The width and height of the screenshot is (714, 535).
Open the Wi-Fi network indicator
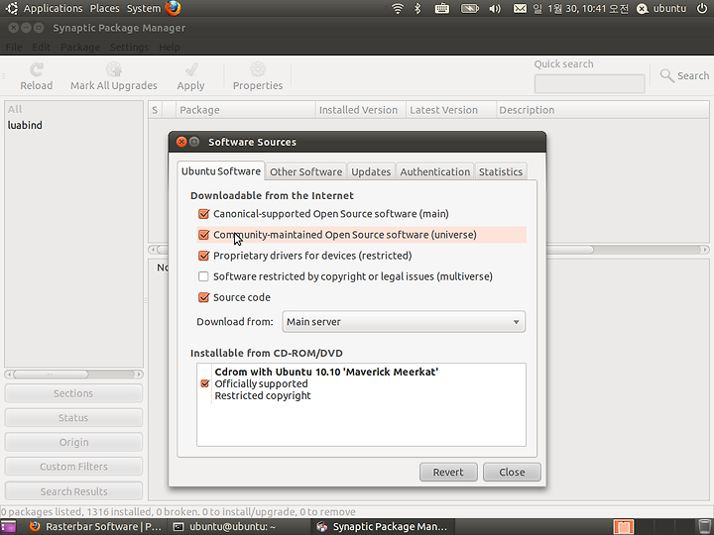pyautogui.click(x=398, y=8)
